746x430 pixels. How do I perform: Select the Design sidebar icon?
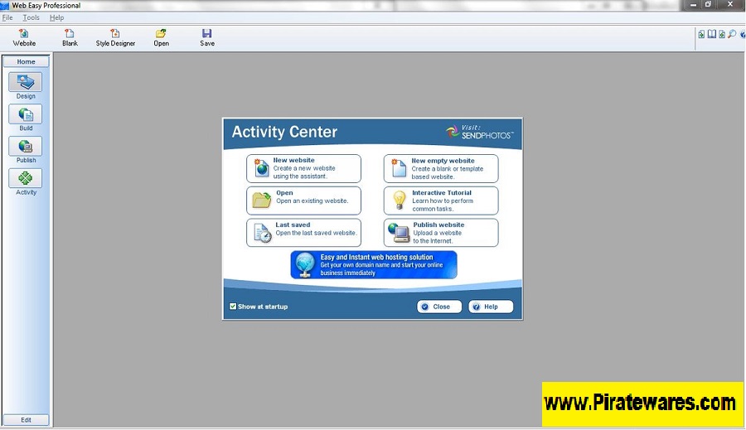(26, 83)
